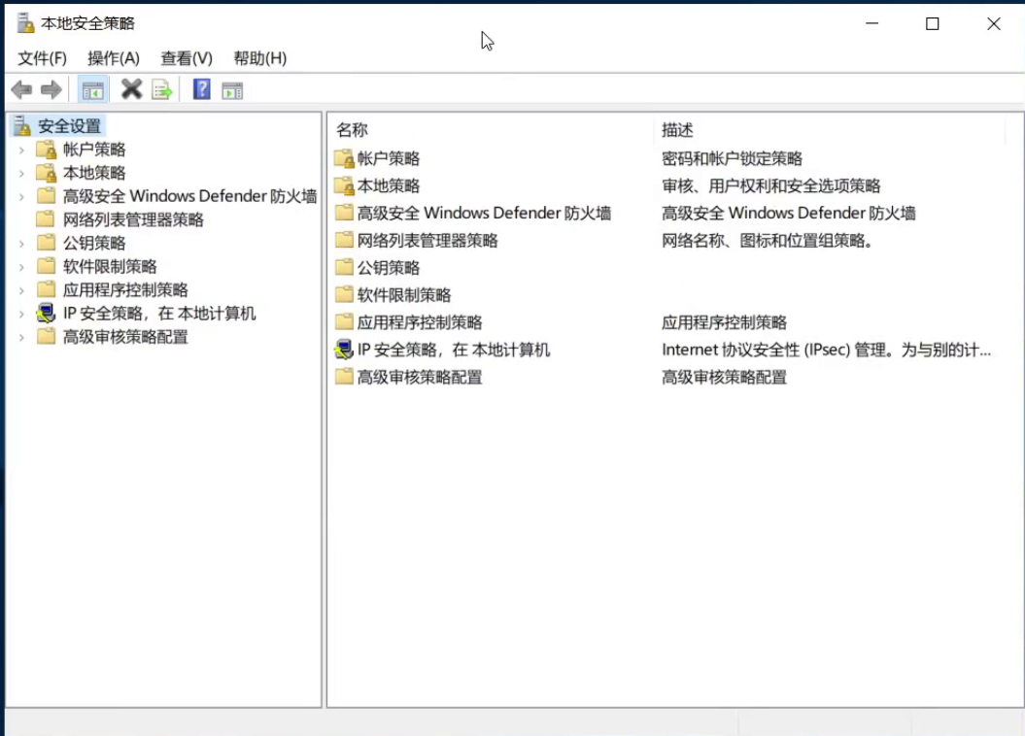Click the export list toolbar icon
The height and width of the screenshot is (736, 1025).
click(x=161, y=89)
